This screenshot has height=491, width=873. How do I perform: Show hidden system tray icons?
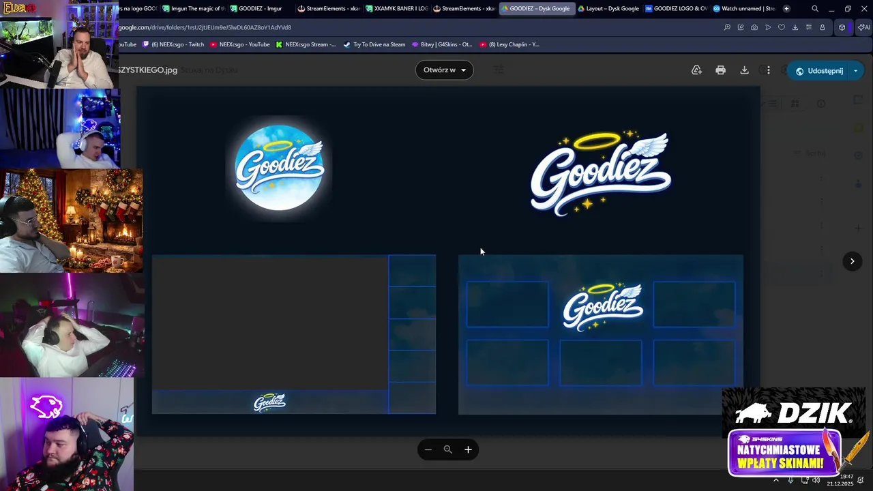(x=775, y=480)
